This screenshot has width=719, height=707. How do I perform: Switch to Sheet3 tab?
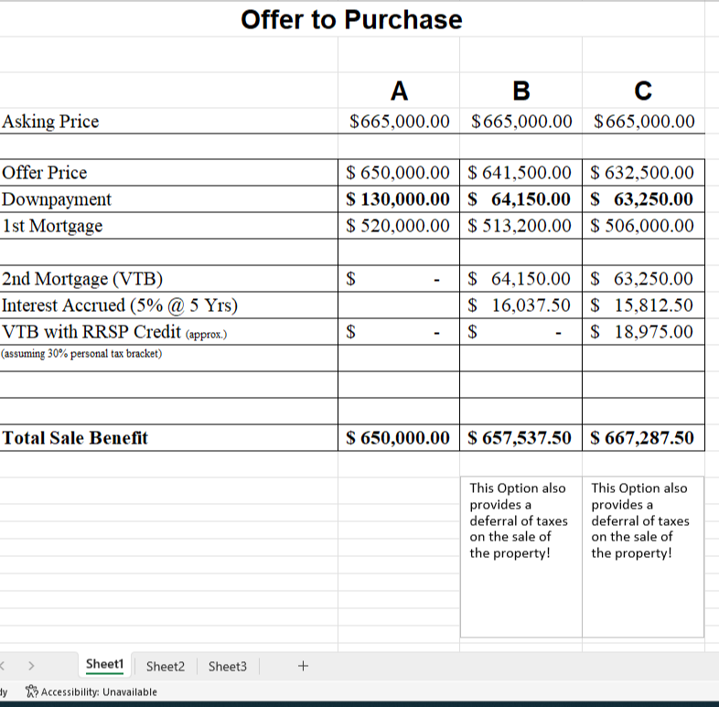pyautogui.click(x=228, y=666)
